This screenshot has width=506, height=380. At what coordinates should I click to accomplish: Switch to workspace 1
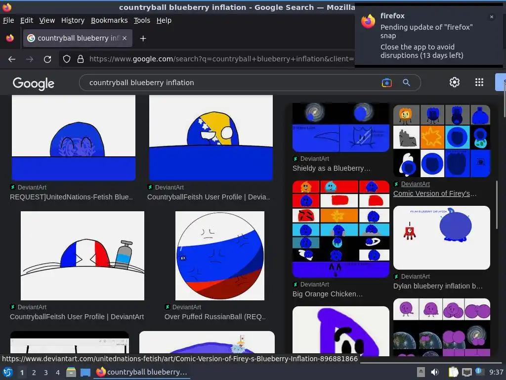[22, 373]
